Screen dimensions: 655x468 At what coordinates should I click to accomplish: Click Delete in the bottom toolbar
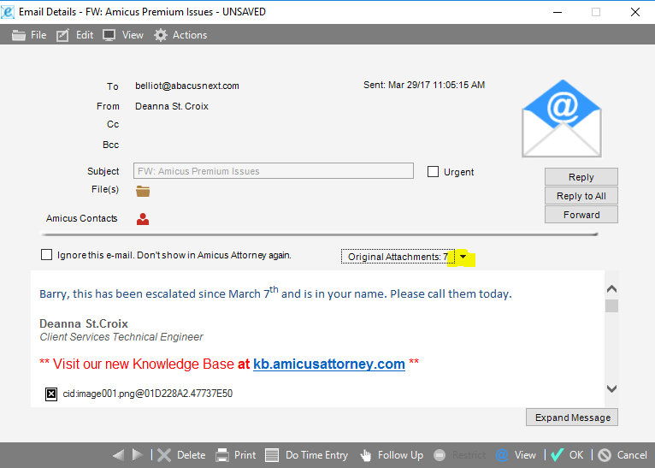pyautogui.click(x=182, y=455)
